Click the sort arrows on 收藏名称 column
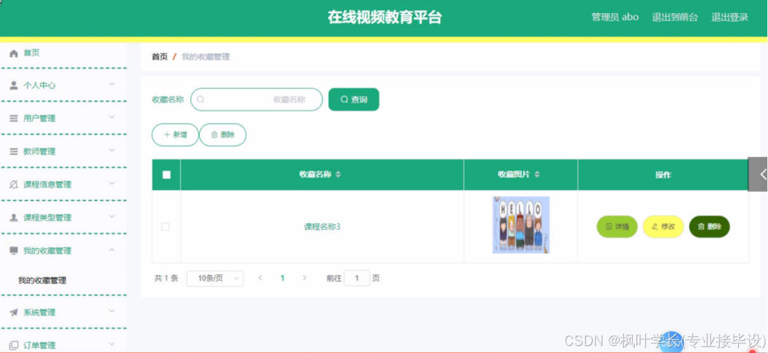 click(338, 175)
